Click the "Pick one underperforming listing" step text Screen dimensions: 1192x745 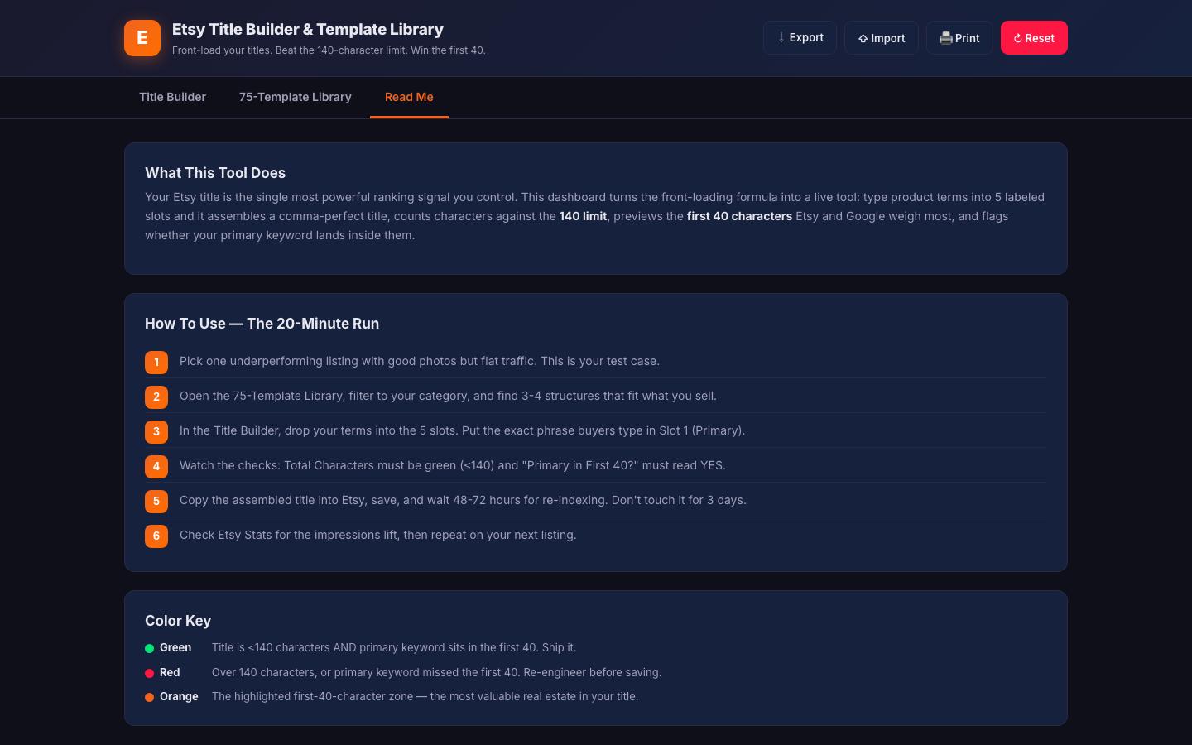[x=420, y=361]
